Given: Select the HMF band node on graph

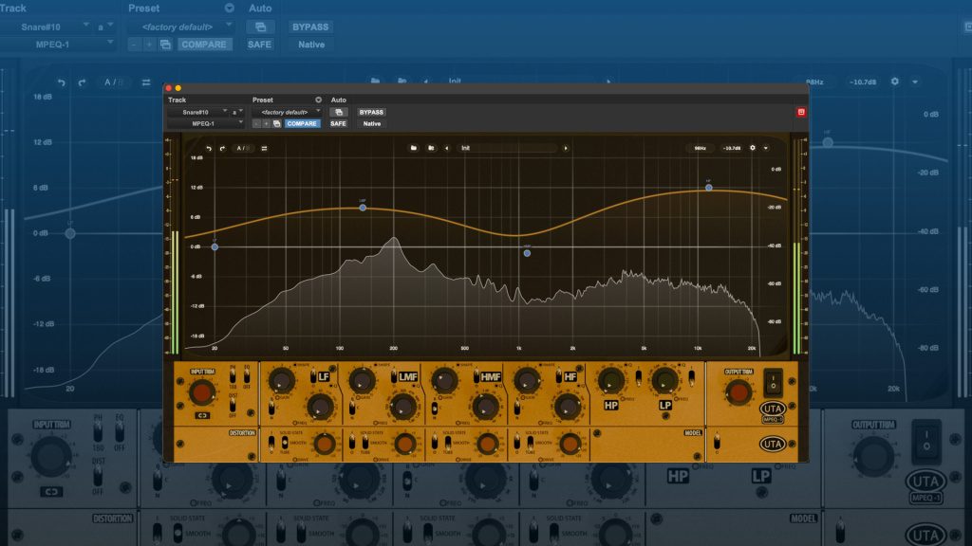Looking at the screenshot, I should [x=527, y=253].
